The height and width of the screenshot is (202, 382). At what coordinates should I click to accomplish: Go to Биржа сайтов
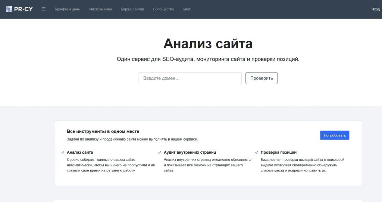(132, 9)
